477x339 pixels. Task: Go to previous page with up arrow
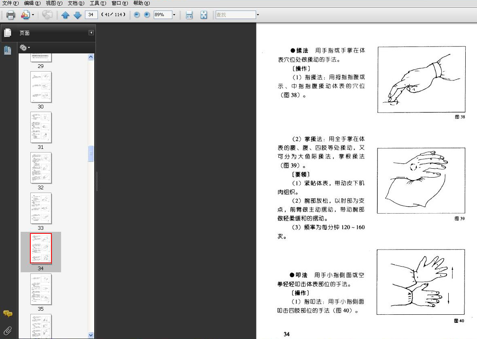(x=65, y=15)
